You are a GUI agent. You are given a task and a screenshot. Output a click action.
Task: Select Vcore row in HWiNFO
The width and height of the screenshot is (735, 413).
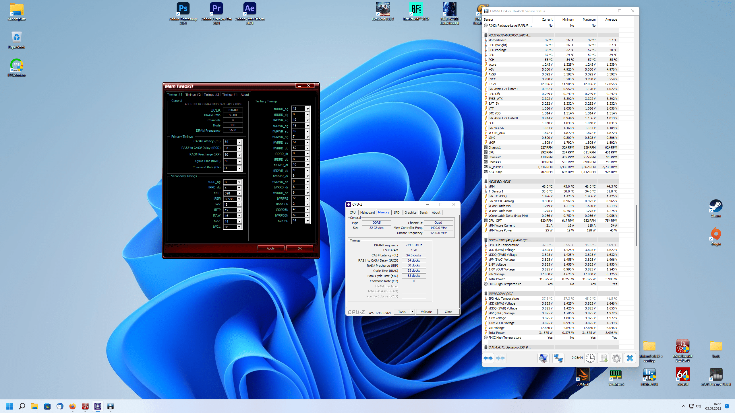[x=551, y=65]
